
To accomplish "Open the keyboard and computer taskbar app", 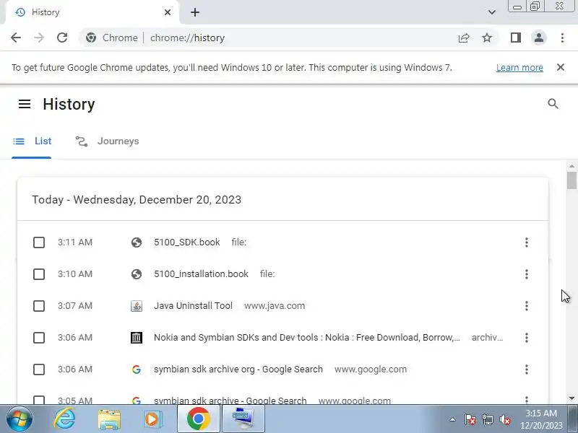I will click(243, 419).
